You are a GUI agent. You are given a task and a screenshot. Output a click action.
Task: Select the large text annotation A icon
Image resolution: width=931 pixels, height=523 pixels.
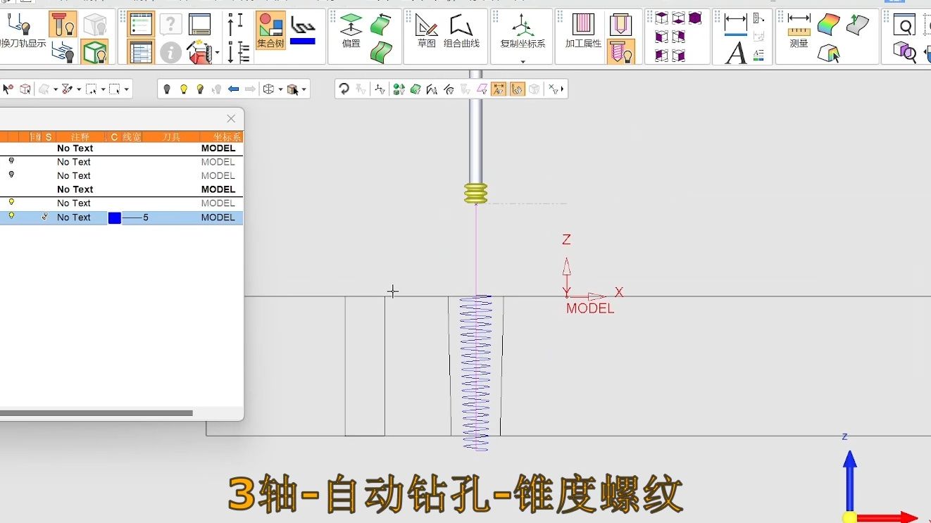pos(735,53)
